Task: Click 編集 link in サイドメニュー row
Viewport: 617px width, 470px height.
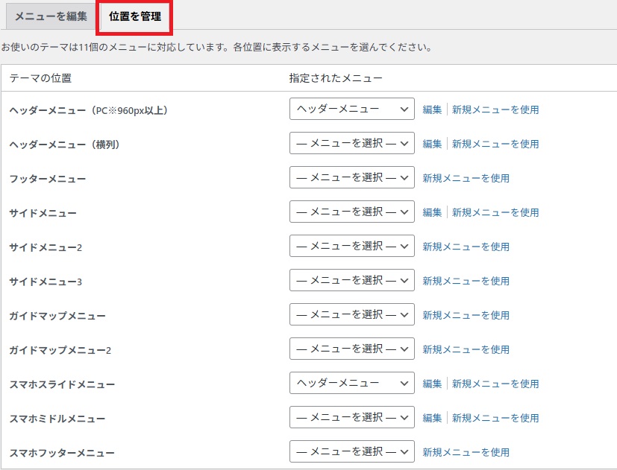Action: click(x=432, y=212)
